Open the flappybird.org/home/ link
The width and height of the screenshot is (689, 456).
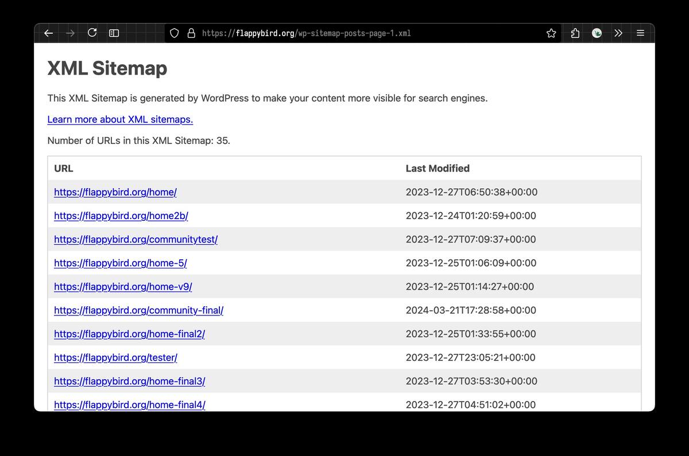click(115, 192)
